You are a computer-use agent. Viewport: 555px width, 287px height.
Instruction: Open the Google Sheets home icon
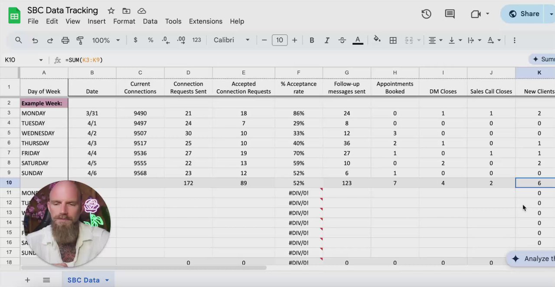coord(14,16)
